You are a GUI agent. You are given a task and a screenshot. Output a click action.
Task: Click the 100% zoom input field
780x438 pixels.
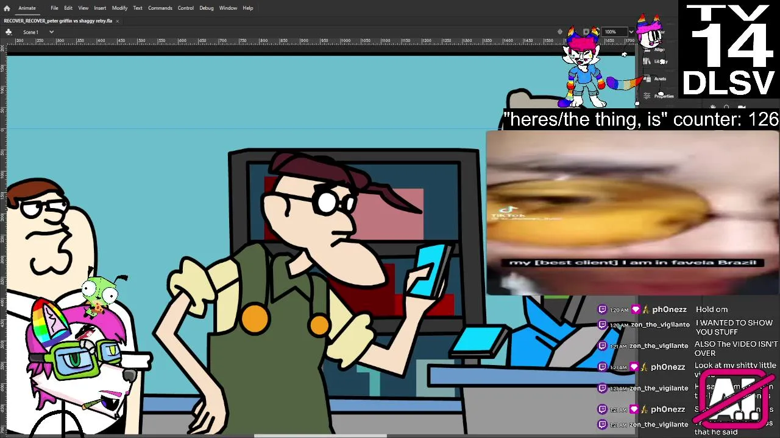click(x=614, y=32)
